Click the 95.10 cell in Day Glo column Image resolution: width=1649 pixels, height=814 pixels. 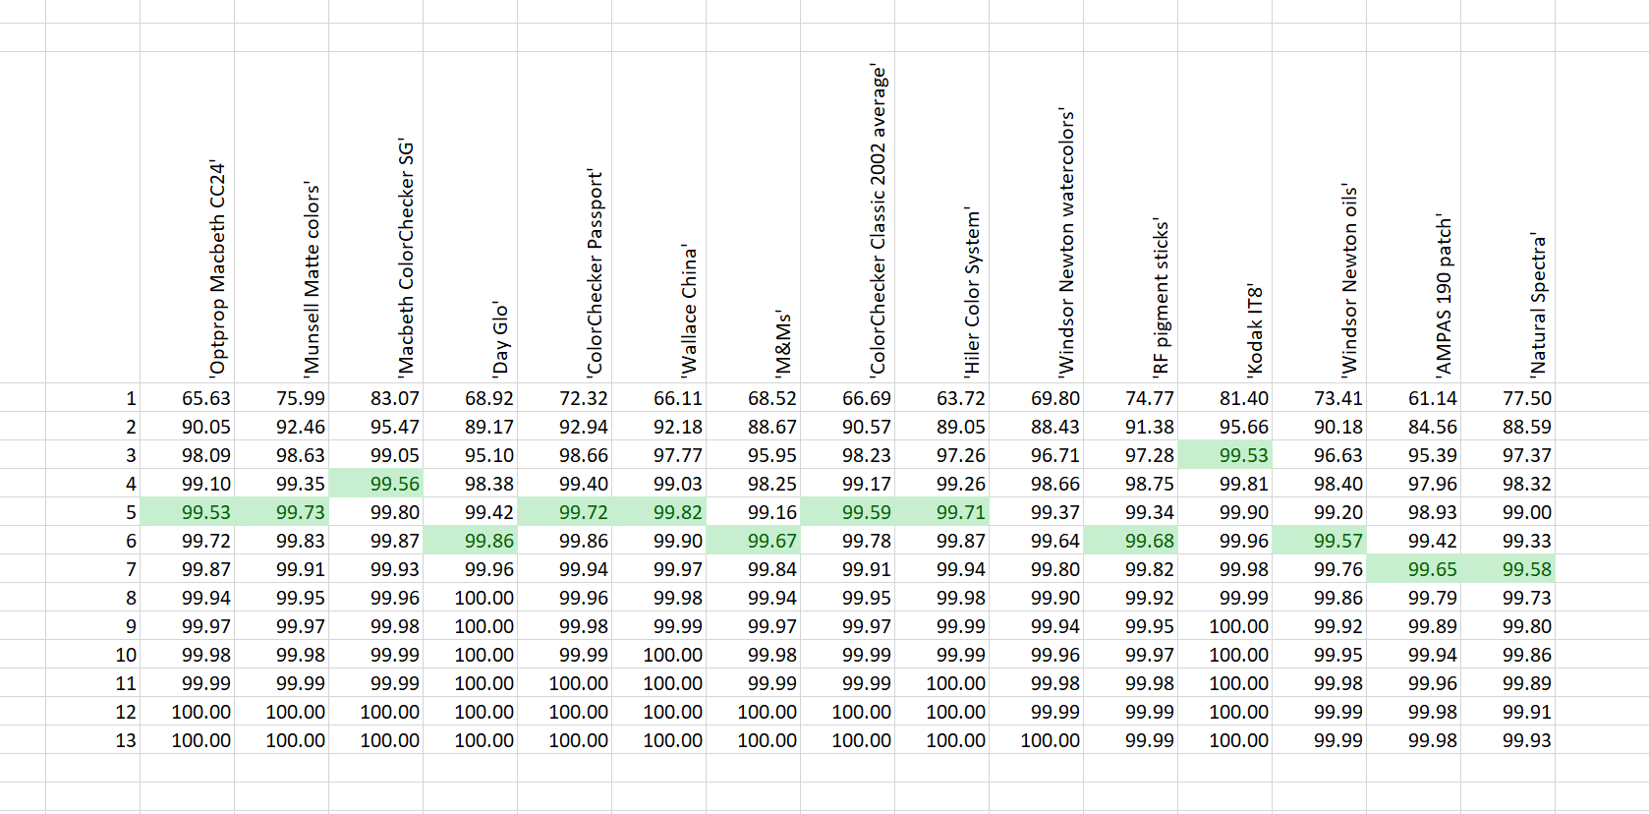pos(470,455)
